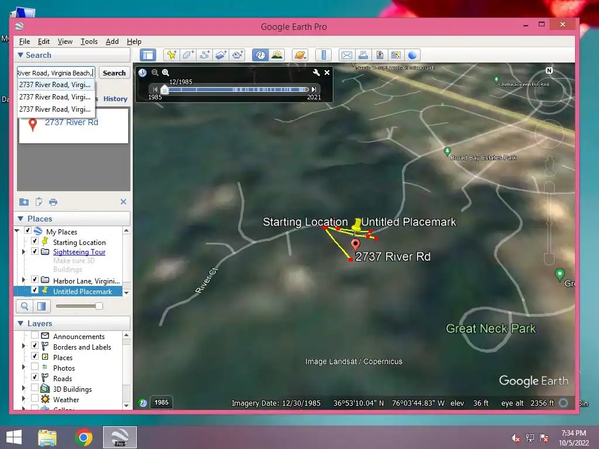Collapse the Places panel
The height and width of the screenshot is (449, 599).
pyautogui.click(x=20, y=219)
